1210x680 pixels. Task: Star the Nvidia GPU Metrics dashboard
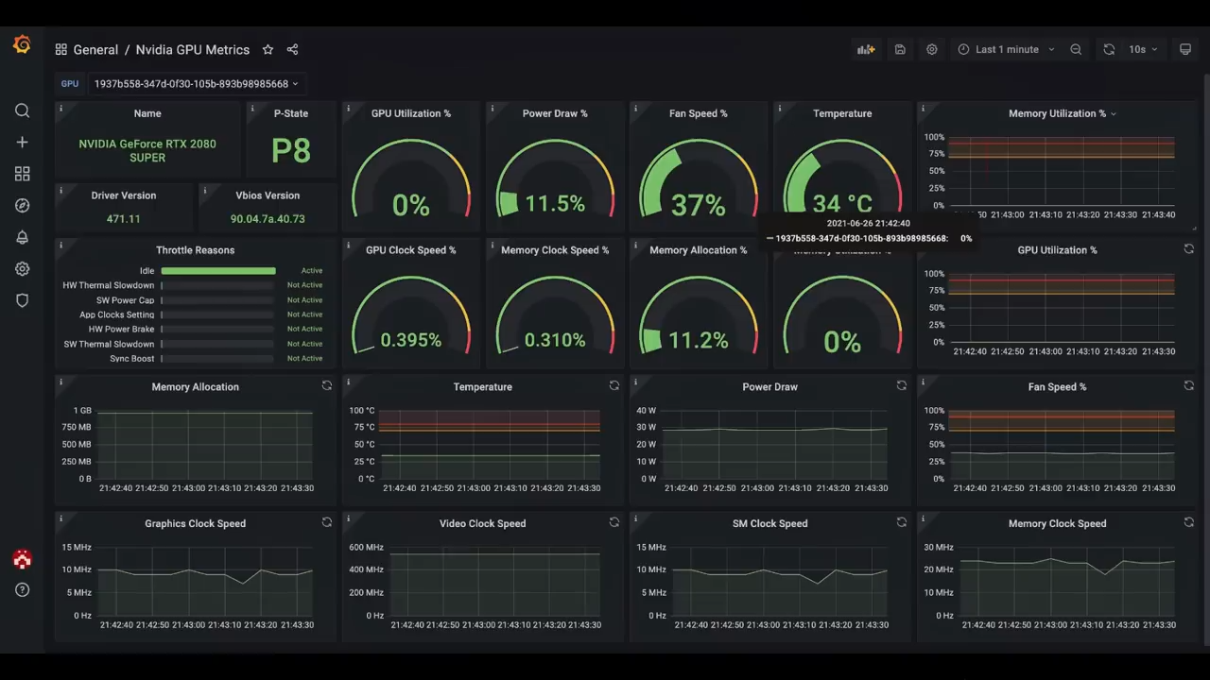coord(268,49)
